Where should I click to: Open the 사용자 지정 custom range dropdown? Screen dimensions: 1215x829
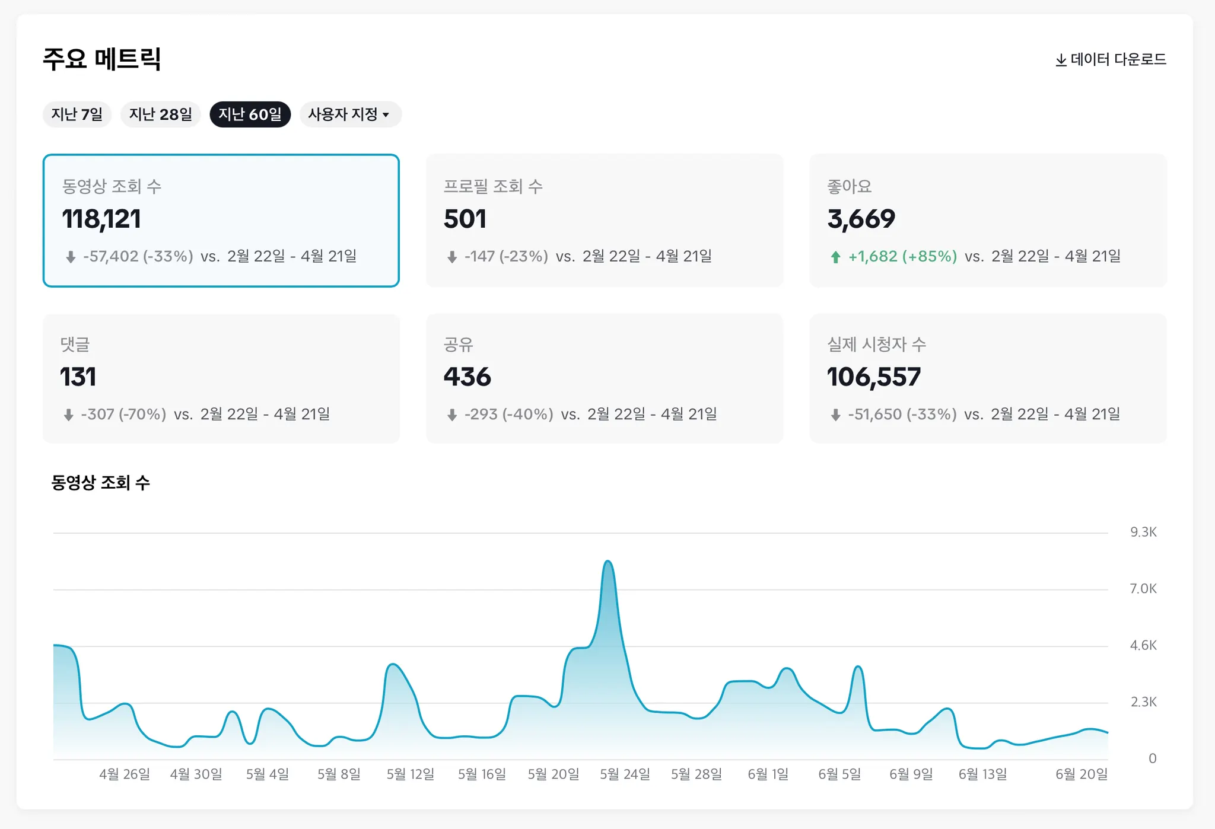pyautogui.click(x=344, y=114)
